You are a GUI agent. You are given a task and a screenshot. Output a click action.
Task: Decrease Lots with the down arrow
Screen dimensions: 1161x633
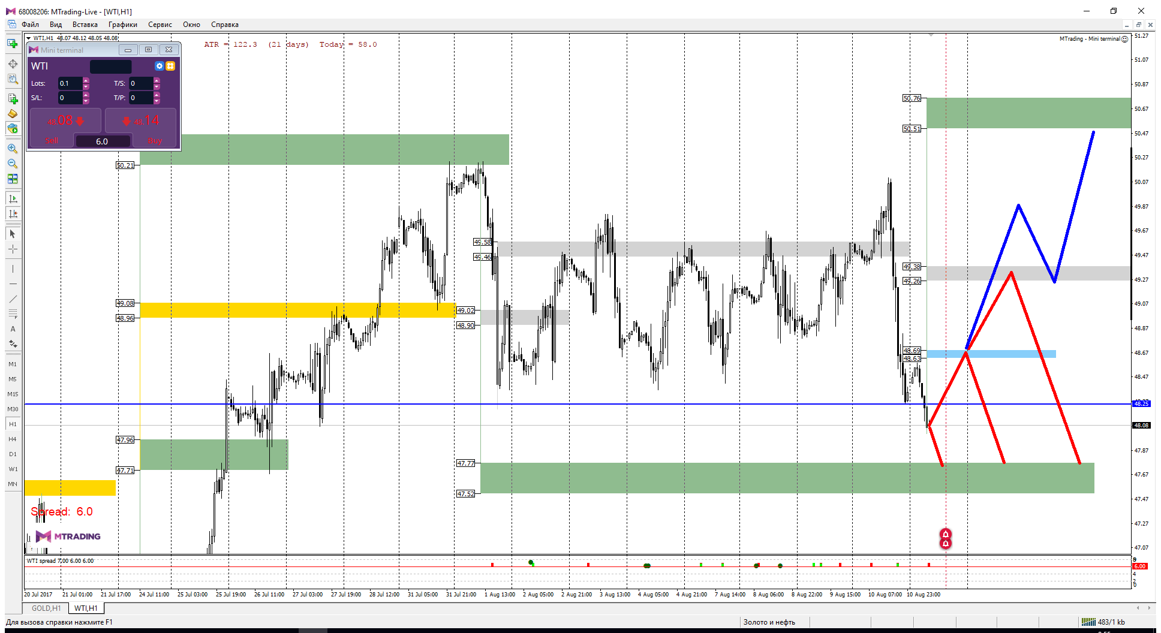pyautogui.click(x=86, y=86)
